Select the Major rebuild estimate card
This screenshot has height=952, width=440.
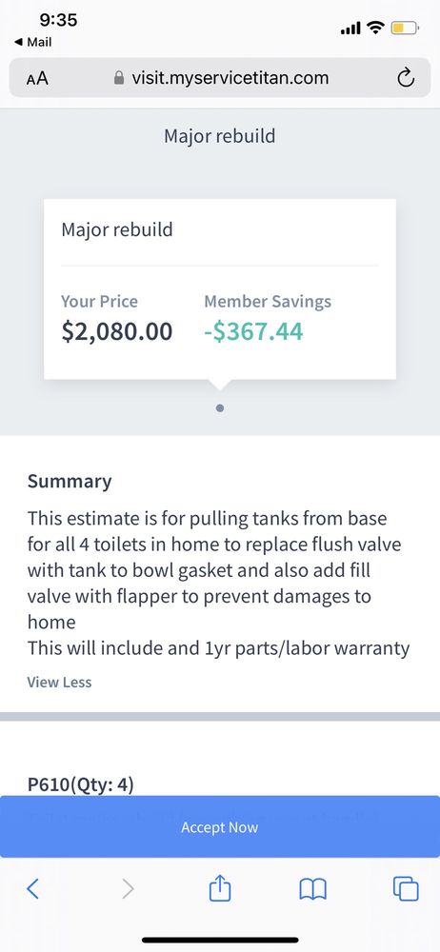coord(220,289)
